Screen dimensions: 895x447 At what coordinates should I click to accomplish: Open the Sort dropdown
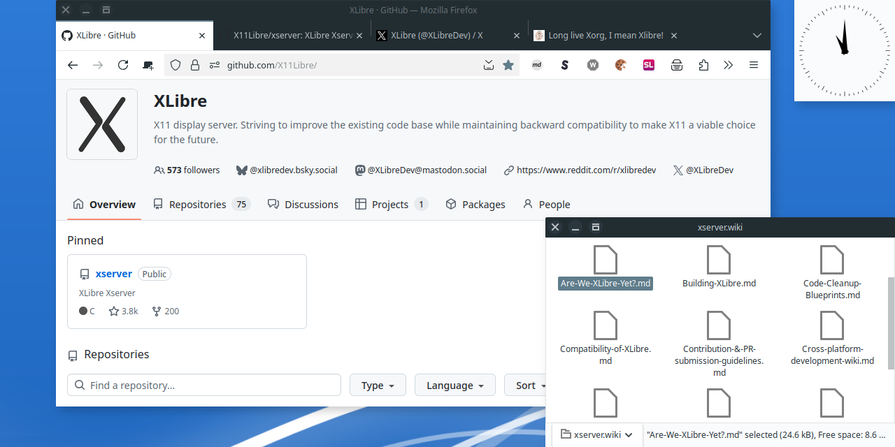click(525, 386)
